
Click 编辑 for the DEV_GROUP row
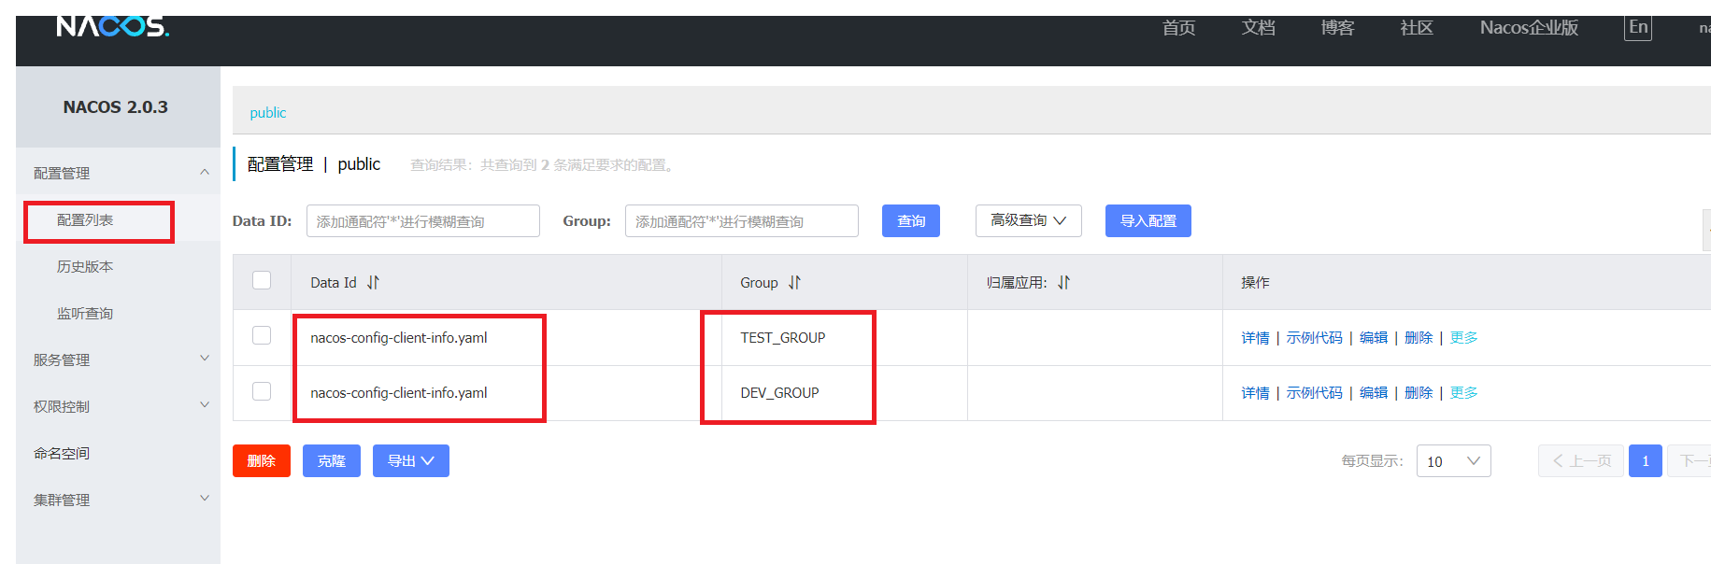click(x=1374, y=392)
